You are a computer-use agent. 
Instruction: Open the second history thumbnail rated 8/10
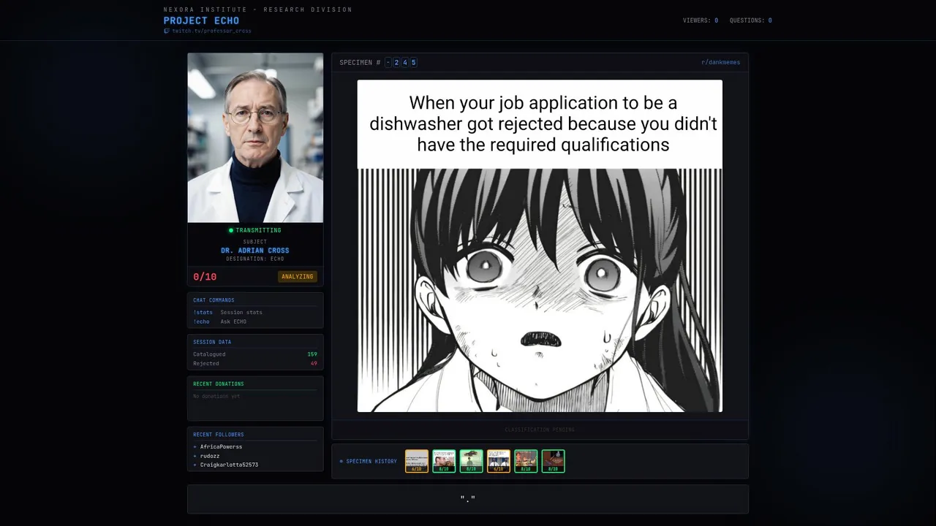[444, 461]
